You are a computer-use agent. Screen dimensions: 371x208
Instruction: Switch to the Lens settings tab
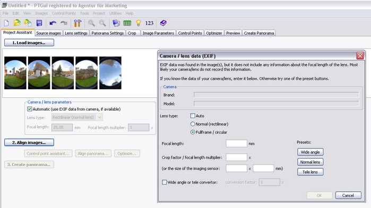click(76, 33)
